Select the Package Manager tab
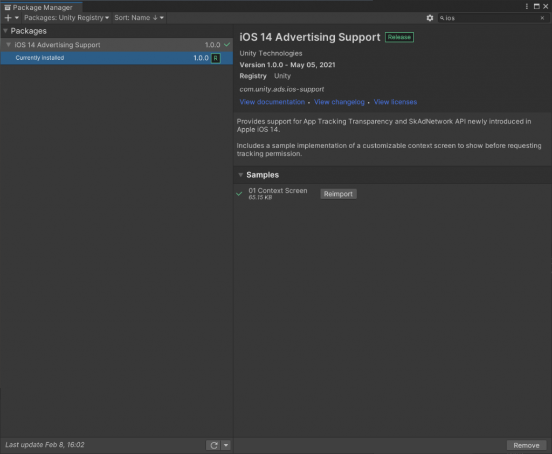Image resolution: width=552 pixels, height=454 pixels. coord(41,8)
